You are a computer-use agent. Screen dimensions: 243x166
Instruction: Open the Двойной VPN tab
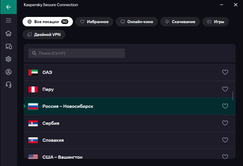[x=44, y=34]
